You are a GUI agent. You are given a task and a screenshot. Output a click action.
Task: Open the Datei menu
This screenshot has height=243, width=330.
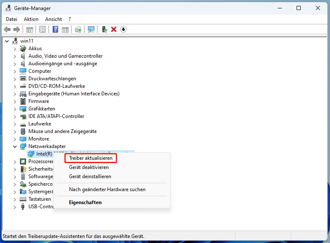[12, 19]
